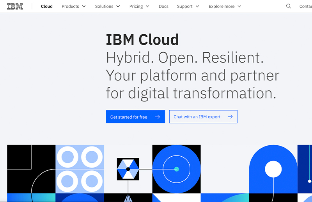Open the Cloud nav link

point(47,6)
